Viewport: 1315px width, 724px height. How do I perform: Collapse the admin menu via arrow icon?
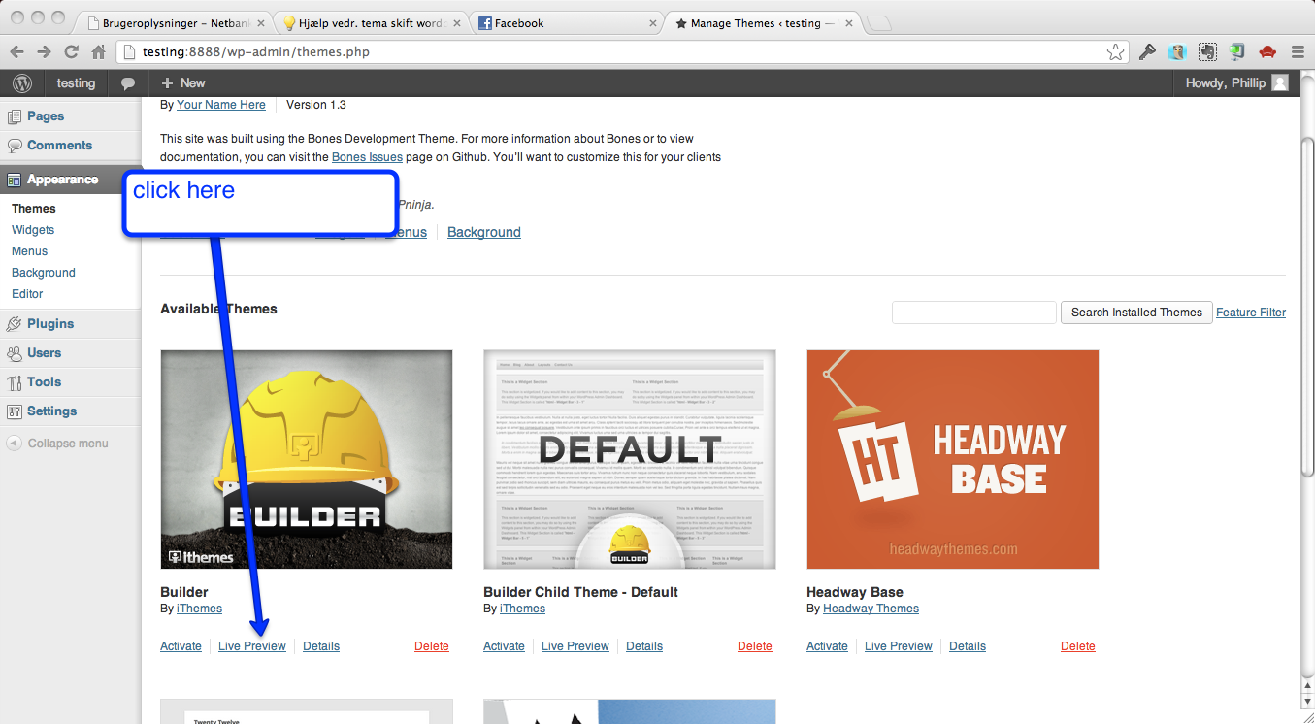14,444
